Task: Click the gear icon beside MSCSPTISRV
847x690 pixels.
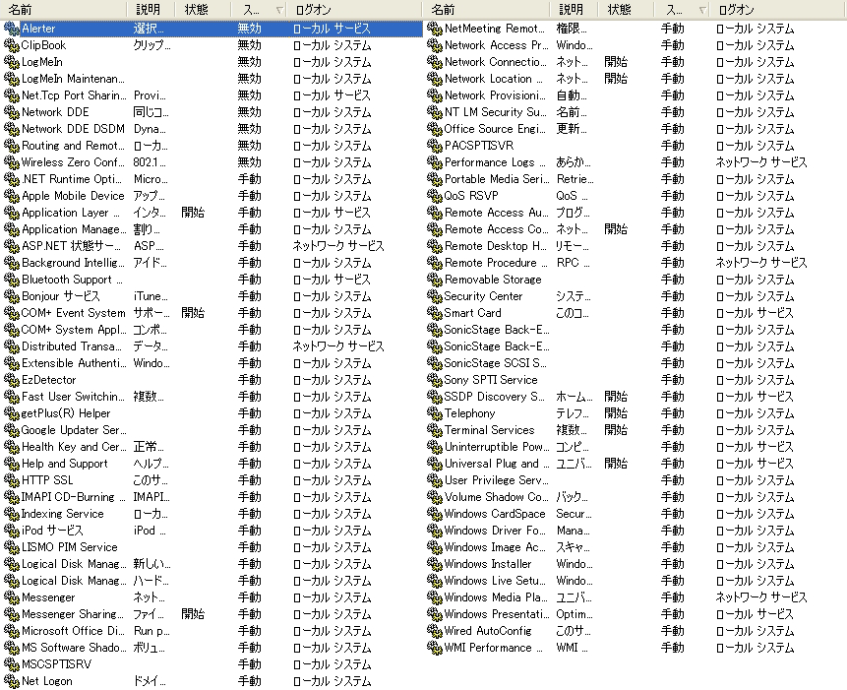Action: coord(12,664)
